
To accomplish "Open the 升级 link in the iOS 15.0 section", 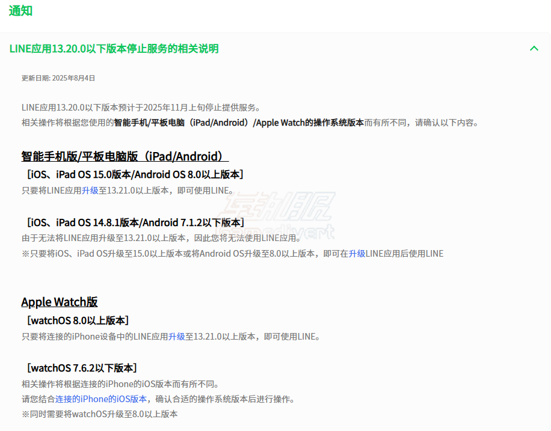I will pyautogui.click(x=90, y=191).
